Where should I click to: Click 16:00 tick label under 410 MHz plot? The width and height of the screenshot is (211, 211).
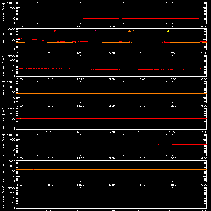[203, 53]
